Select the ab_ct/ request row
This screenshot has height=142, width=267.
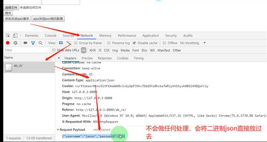click(29, 67)
